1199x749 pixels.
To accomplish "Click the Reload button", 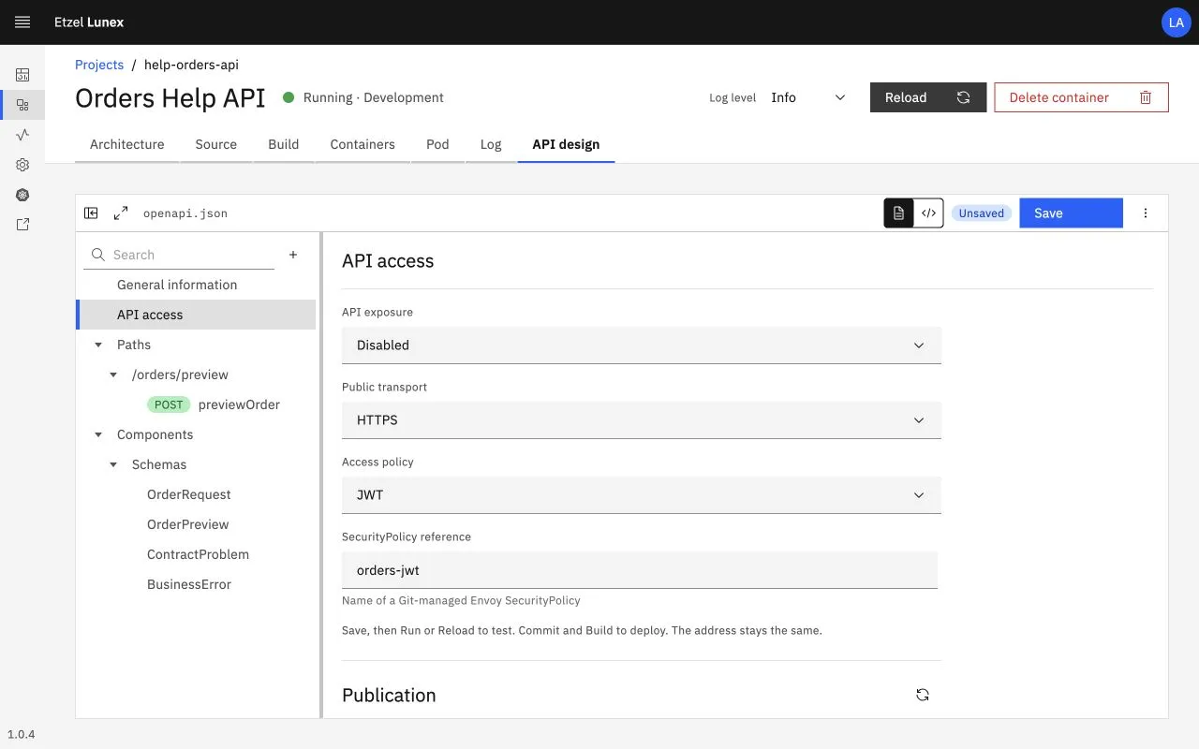I will pos(928,97).
